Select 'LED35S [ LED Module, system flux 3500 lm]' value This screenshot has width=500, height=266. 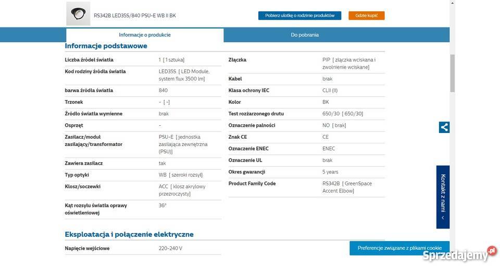click(x=184, y=75)
